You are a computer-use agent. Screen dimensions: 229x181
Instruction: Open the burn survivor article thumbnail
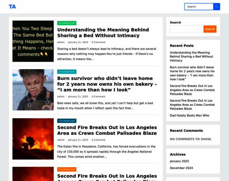pyautogui.click(x=33, y=90)
